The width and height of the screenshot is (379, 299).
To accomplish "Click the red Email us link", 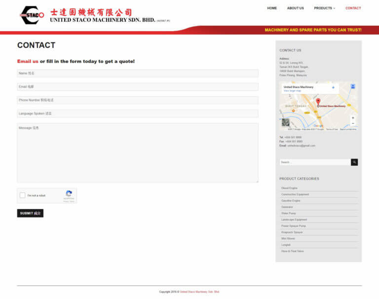I will (x=28, y=61).
